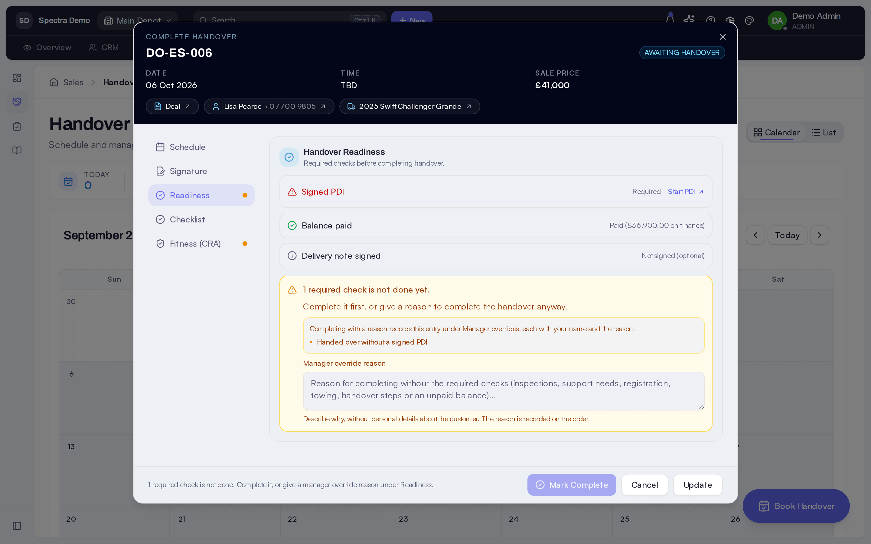Click the 'Paid (£36,900.00 on finance)' text
Image resolution: width=871 pixels, height=544 pixels.
tap(657, 225)
